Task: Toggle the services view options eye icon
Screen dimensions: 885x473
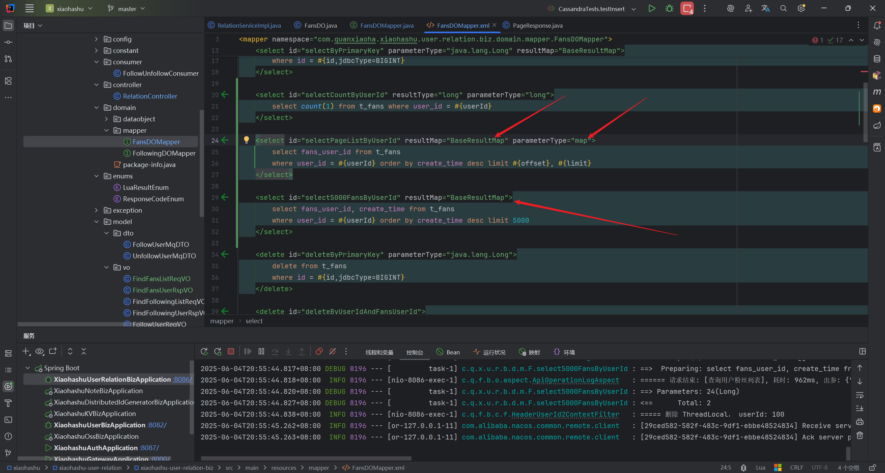Action: 40,352
